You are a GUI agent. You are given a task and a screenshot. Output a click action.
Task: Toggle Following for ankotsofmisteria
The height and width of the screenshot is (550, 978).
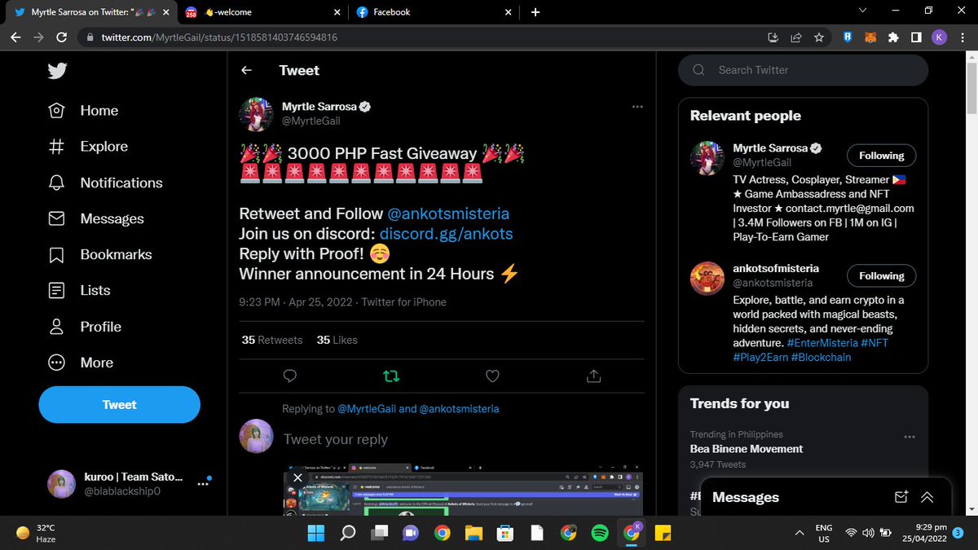click(x=881, y=276)
